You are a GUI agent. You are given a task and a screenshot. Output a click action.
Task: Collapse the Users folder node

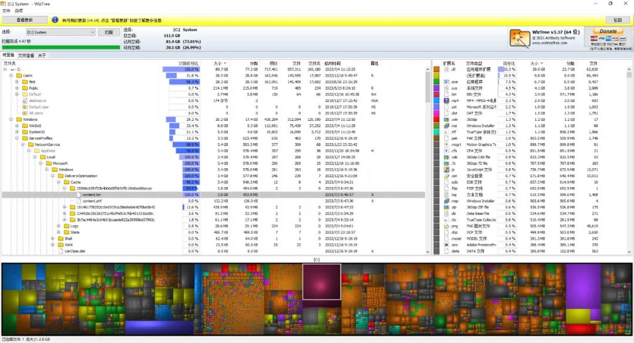[11, 76]
